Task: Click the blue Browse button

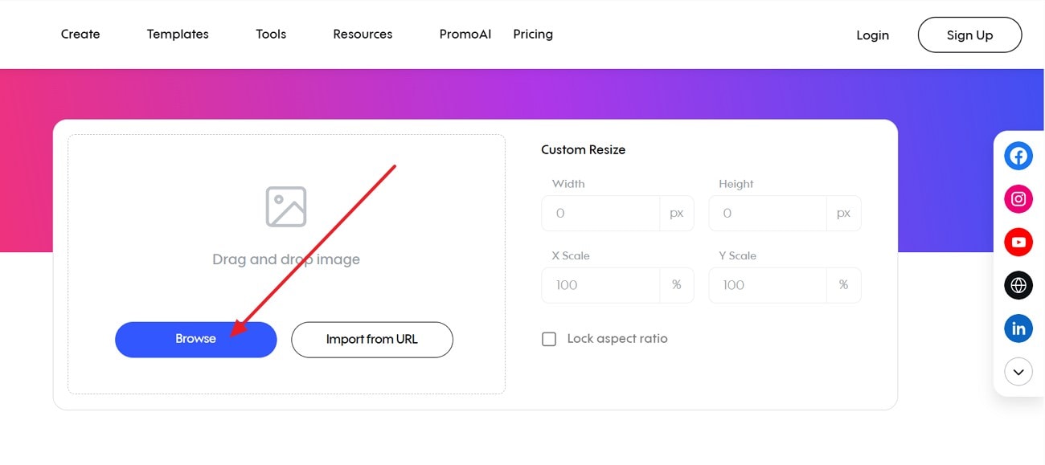Action: (x=195, y=339)
